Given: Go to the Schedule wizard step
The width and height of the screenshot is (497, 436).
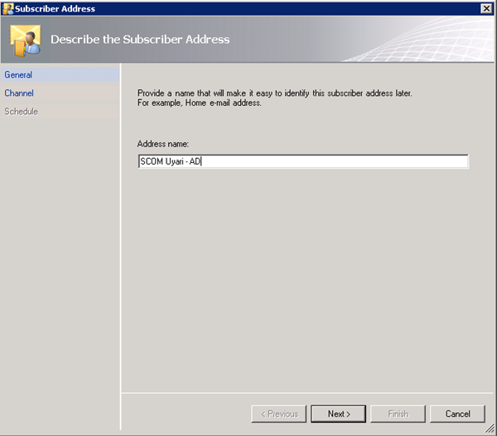Looking at the screenshot, I should (x=60, y=112).
